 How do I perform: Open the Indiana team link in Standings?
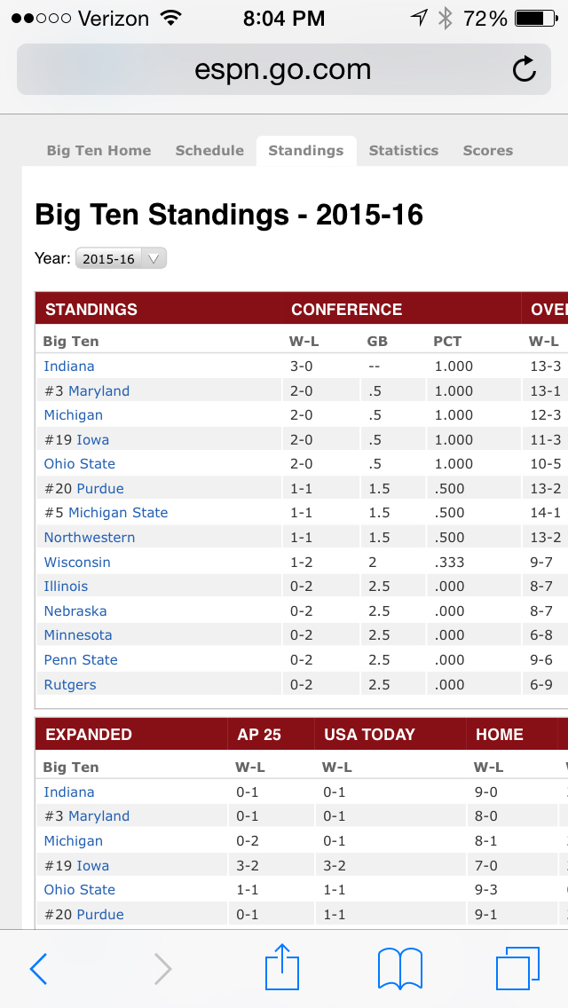pyautogui.click(x=69, y=366)
